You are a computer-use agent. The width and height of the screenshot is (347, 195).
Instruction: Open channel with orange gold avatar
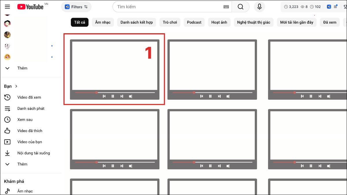tap(8, 57)
